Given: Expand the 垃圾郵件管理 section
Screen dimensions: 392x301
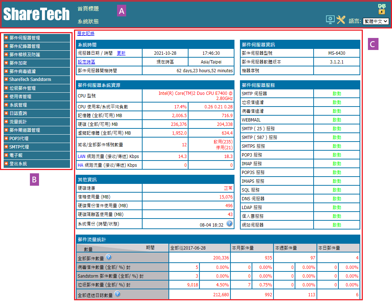Looking at the screenshot, I should tap(22, 88).
